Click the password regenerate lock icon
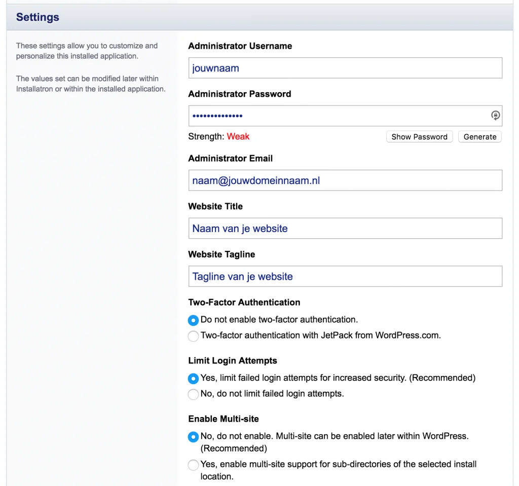Image resolution: width=519 pixels, height=486 pixels. pyautogui.click(x=494, y=116)
